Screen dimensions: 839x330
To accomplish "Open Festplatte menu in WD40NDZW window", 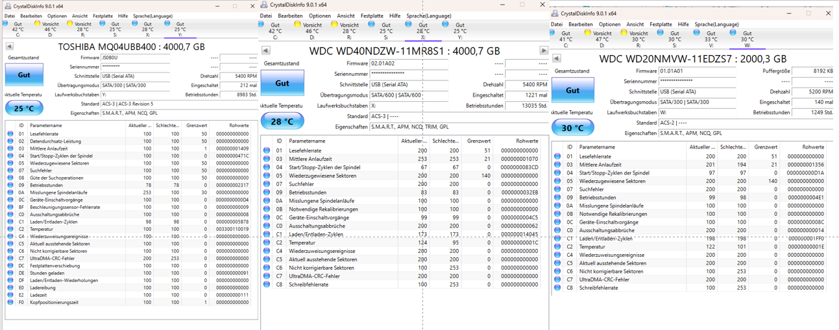I will [372, 16].
